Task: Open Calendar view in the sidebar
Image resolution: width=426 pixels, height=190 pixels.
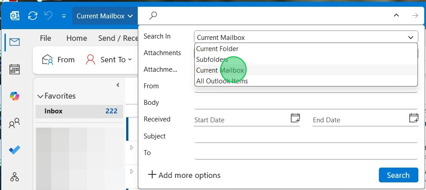Action: tap(14, 69)
